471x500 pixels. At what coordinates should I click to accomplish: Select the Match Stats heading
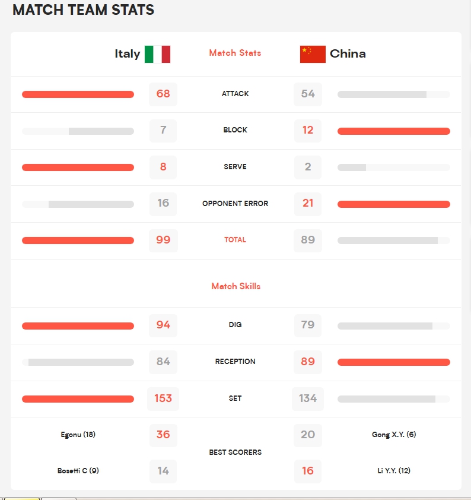click(x=235, y=53)
